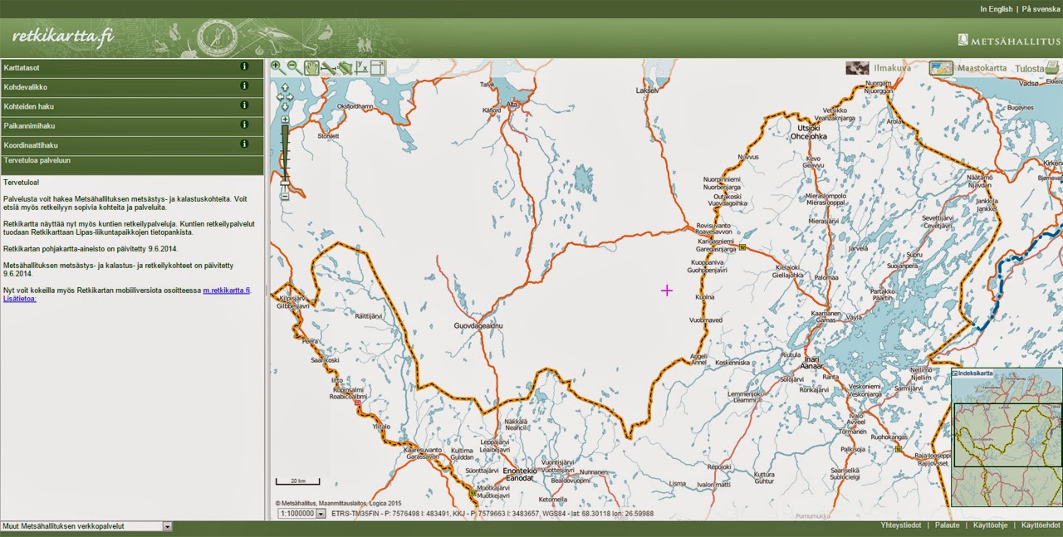Expand the Paikannimihaku panel

(132, 125)
